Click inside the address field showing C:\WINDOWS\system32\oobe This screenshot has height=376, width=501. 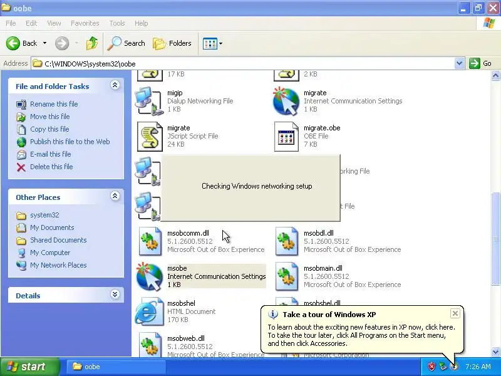pyautogui.click(x=243, y=63)
